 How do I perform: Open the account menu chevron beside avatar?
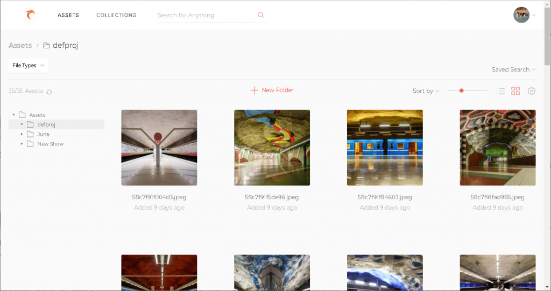tap(534, 15)
